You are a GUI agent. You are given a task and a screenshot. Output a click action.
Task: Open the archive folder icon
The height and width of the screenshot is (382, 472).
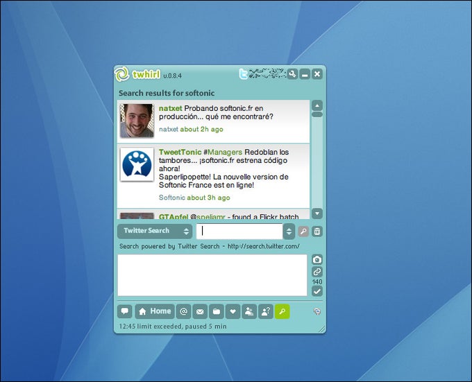point(217,311)
